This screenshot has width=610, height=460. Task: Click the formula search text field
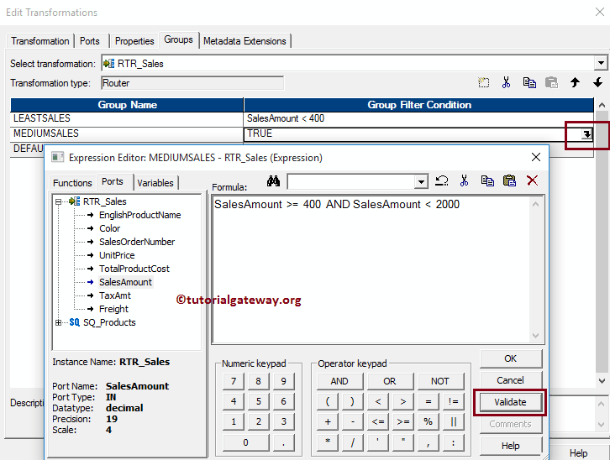coord(351,181)
